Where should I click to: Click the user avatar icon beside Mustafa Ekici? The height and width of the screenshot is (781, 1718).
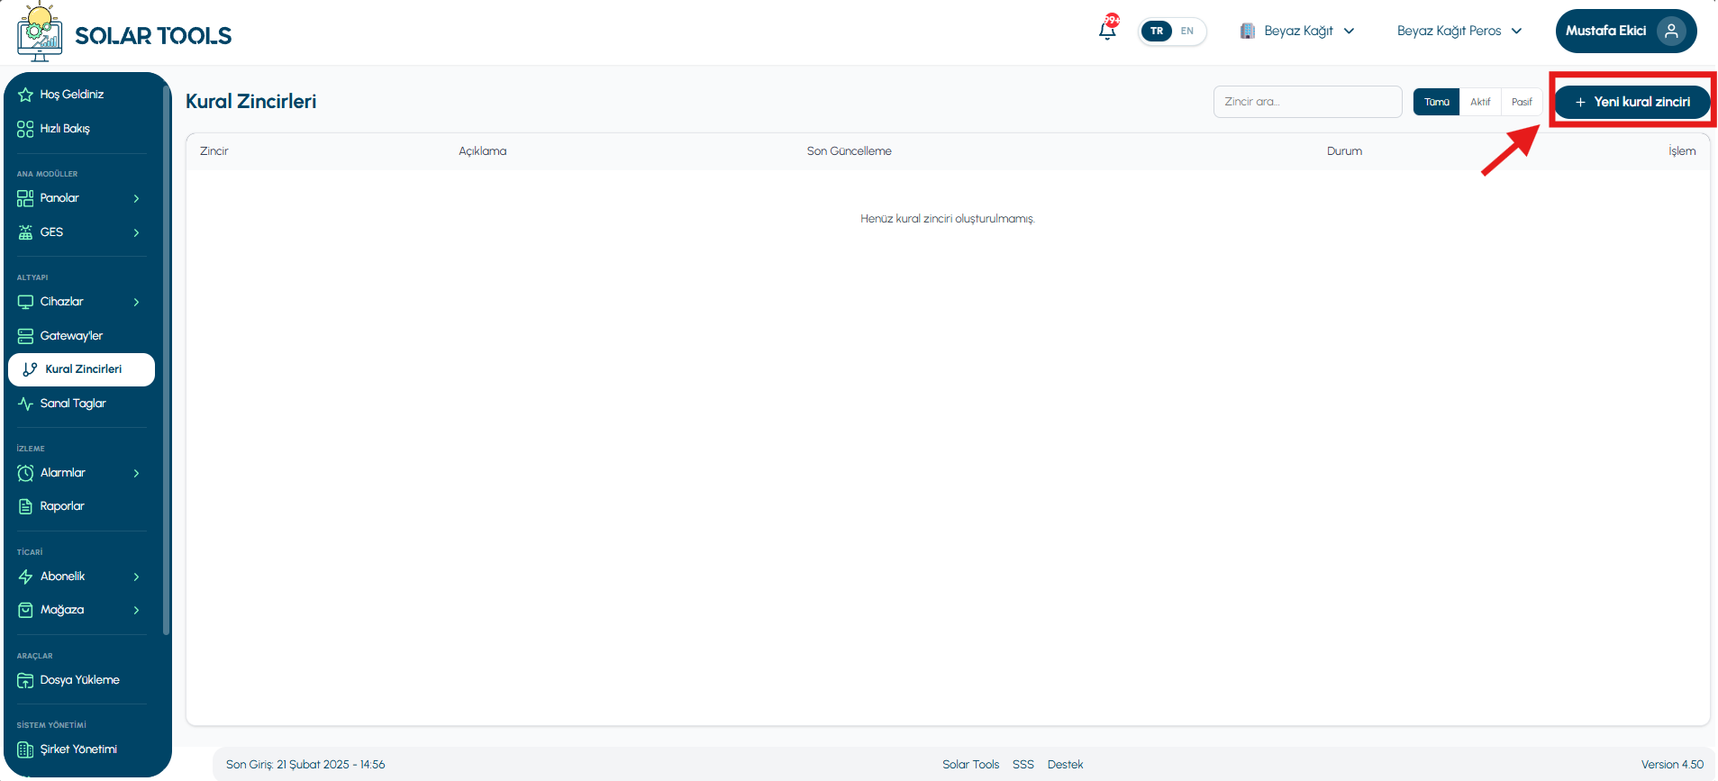coord(1671,31)
